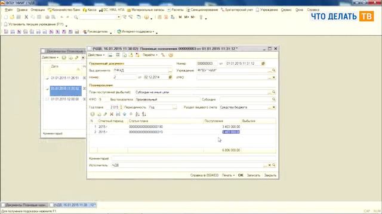Viewport: 382px width, 214px height.
Task: Click the Вид показателя Произвольный field
Action: pos(168,99)
